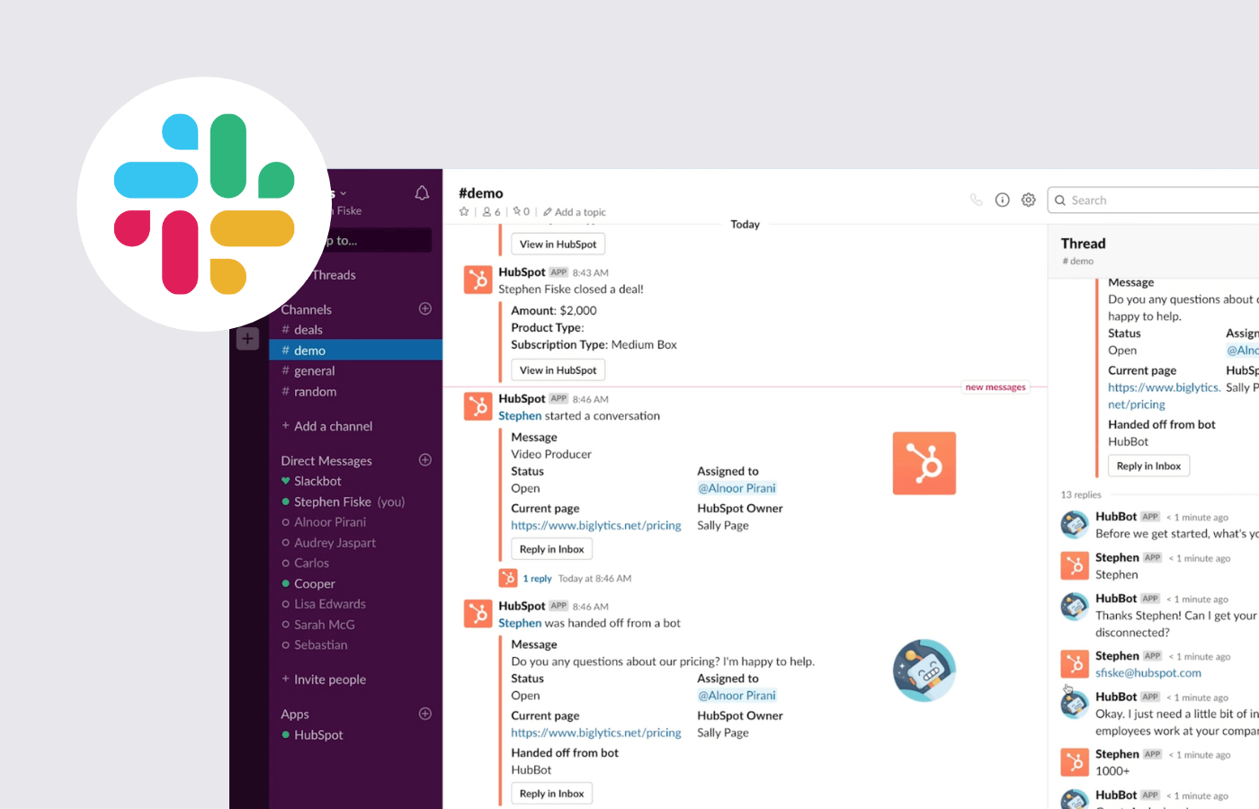
Task: Click pricing link under bot handoff message
Action: [x=596, y=733]
